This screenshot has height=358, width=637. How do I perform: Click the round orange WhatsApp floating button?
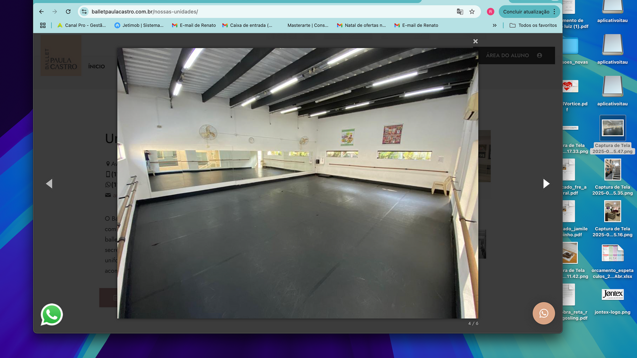pyautogui.click(x=543, y=313)
